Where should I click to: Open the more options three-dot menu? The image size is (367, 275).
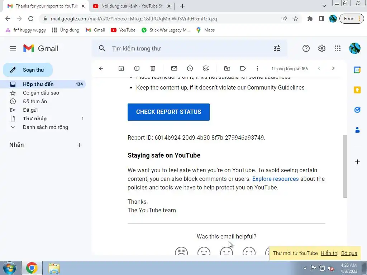tap(257, 68)
